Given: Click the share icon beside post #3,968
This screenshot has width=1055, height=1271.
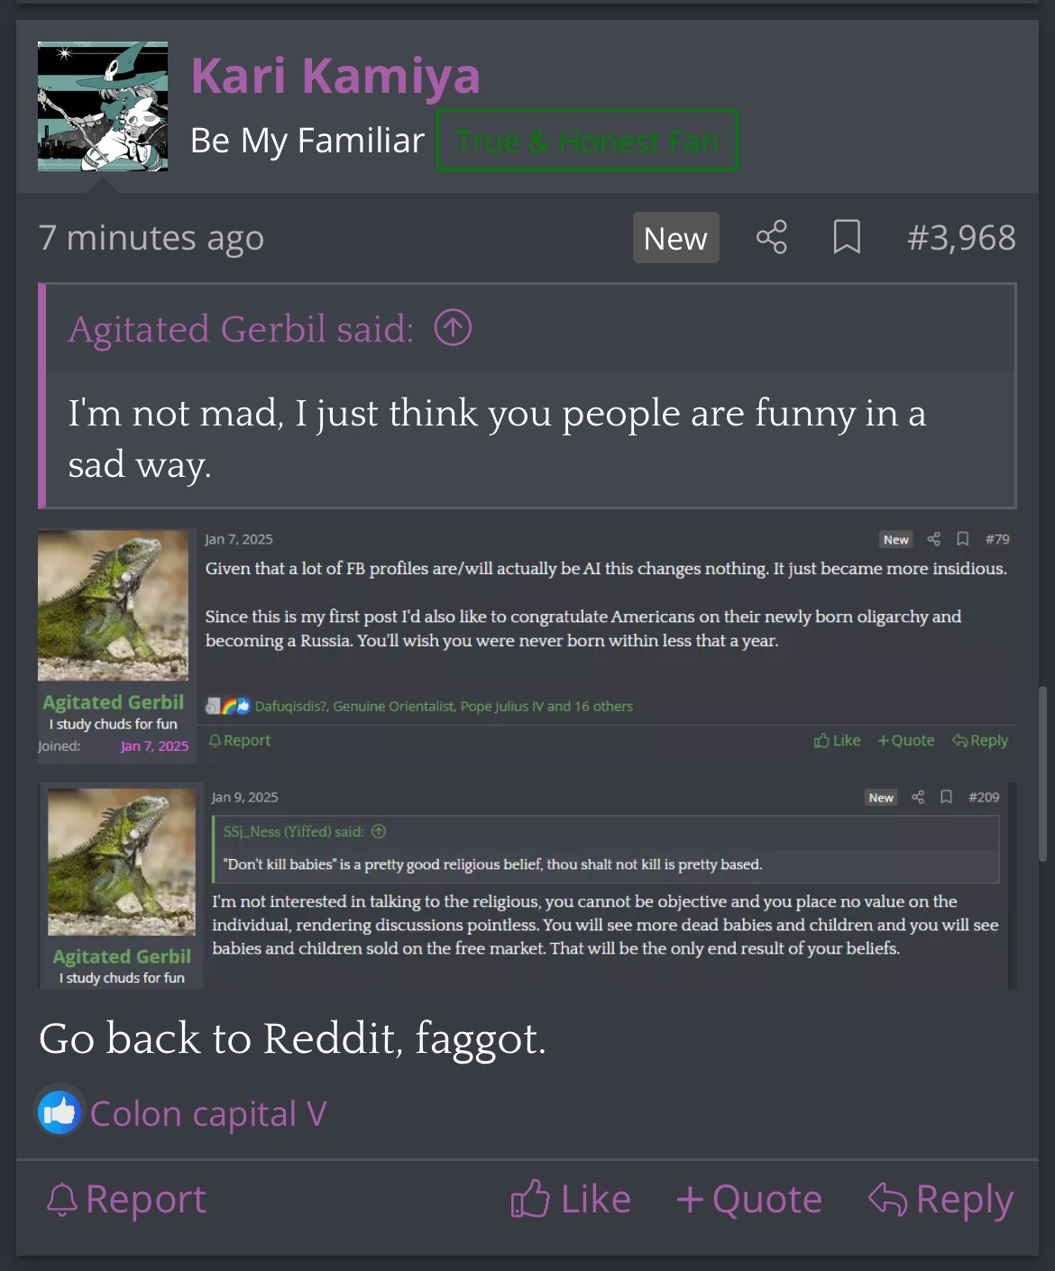Looking at the screenshot, I should click(x=771, y=237).
